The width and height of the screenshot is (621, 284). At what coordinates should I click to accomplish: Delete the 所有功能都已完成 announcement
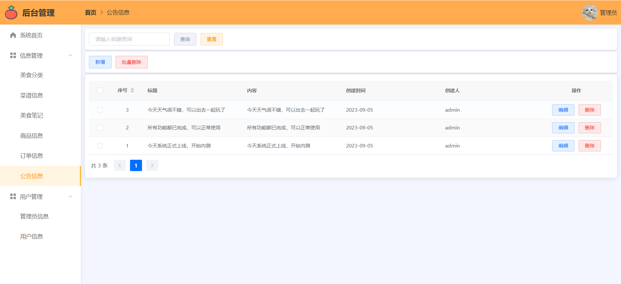(x=590, y=128)
